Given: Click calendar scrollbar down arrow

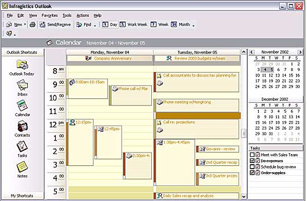Looking at the screenshot, I should point(244,197).
